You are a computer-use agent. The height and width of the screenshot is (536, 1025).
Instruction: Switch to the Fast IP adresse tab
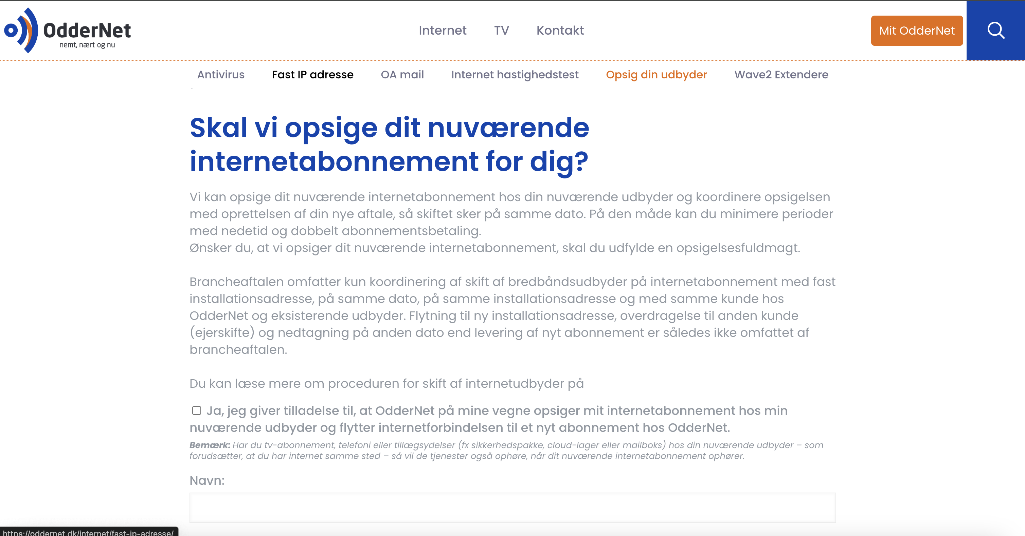[313, 75]
